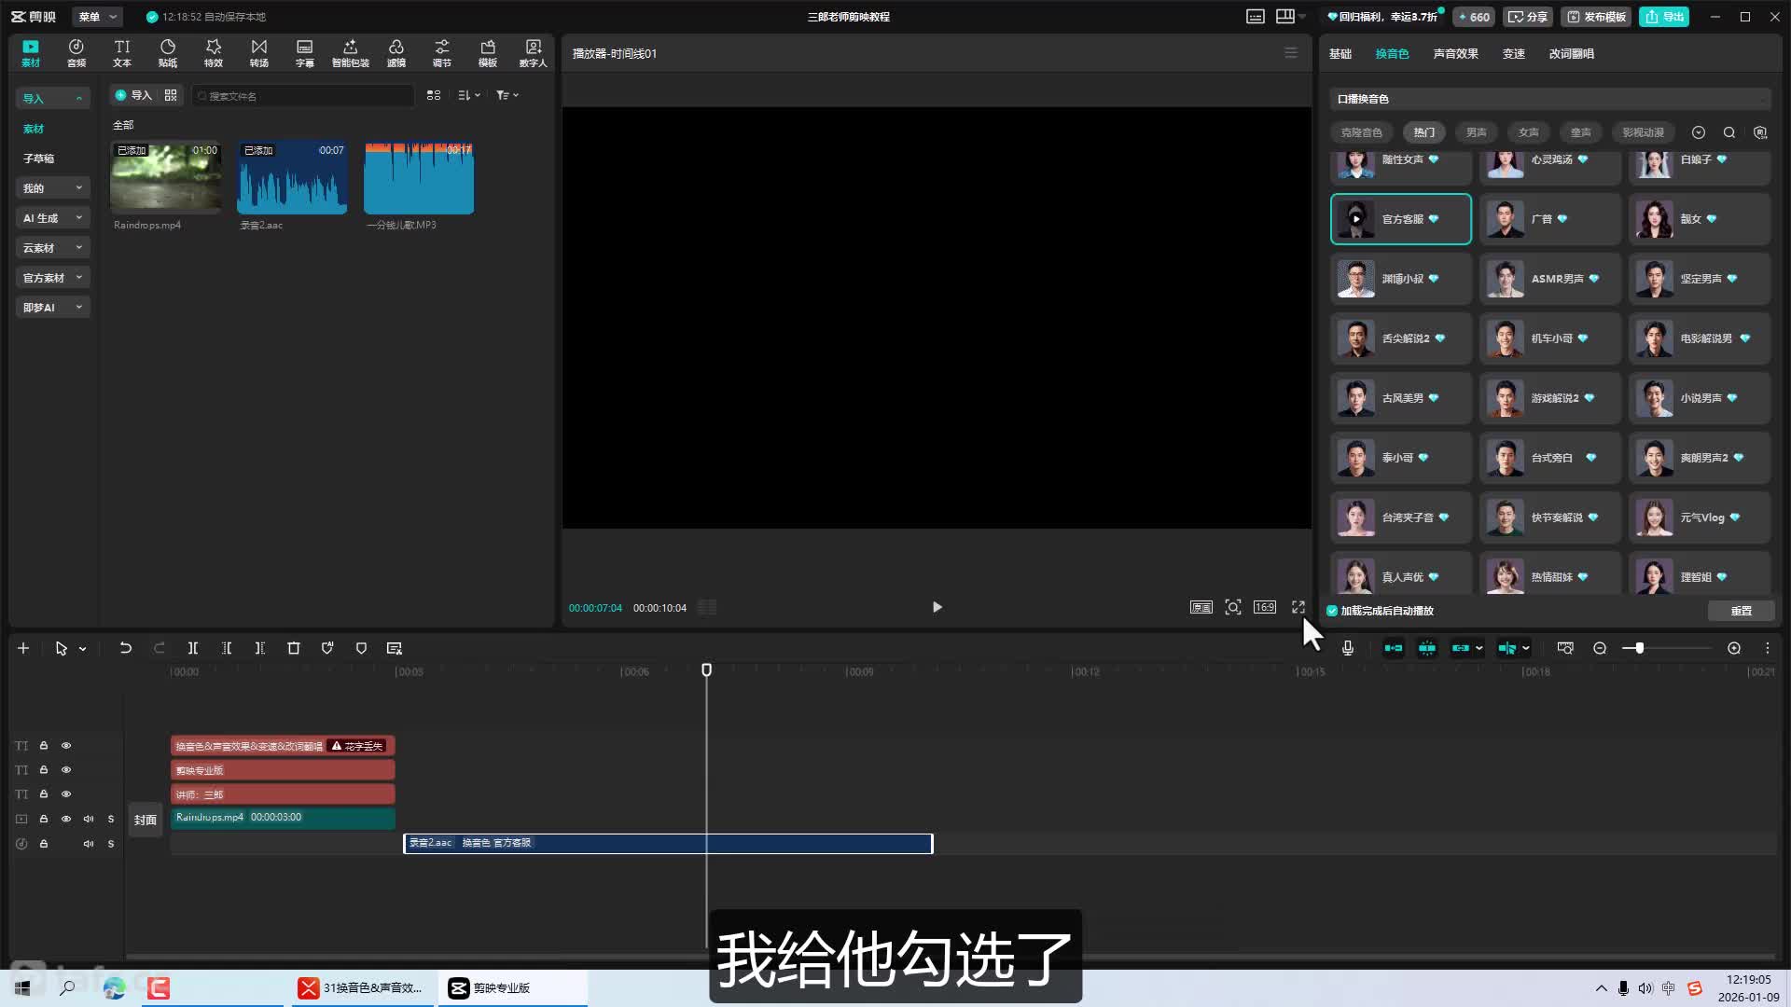Image resolution: width=1791 pixels, height=1007 pixels.
Task: Expand the 云素材 sidebar section
Action: pyautogui.click(x=52, y=248)
